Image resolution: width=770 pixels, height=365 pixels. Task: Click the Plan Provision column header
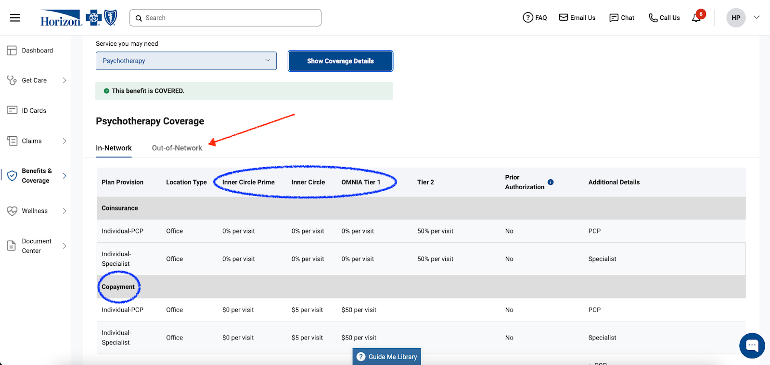coord(122,182)
